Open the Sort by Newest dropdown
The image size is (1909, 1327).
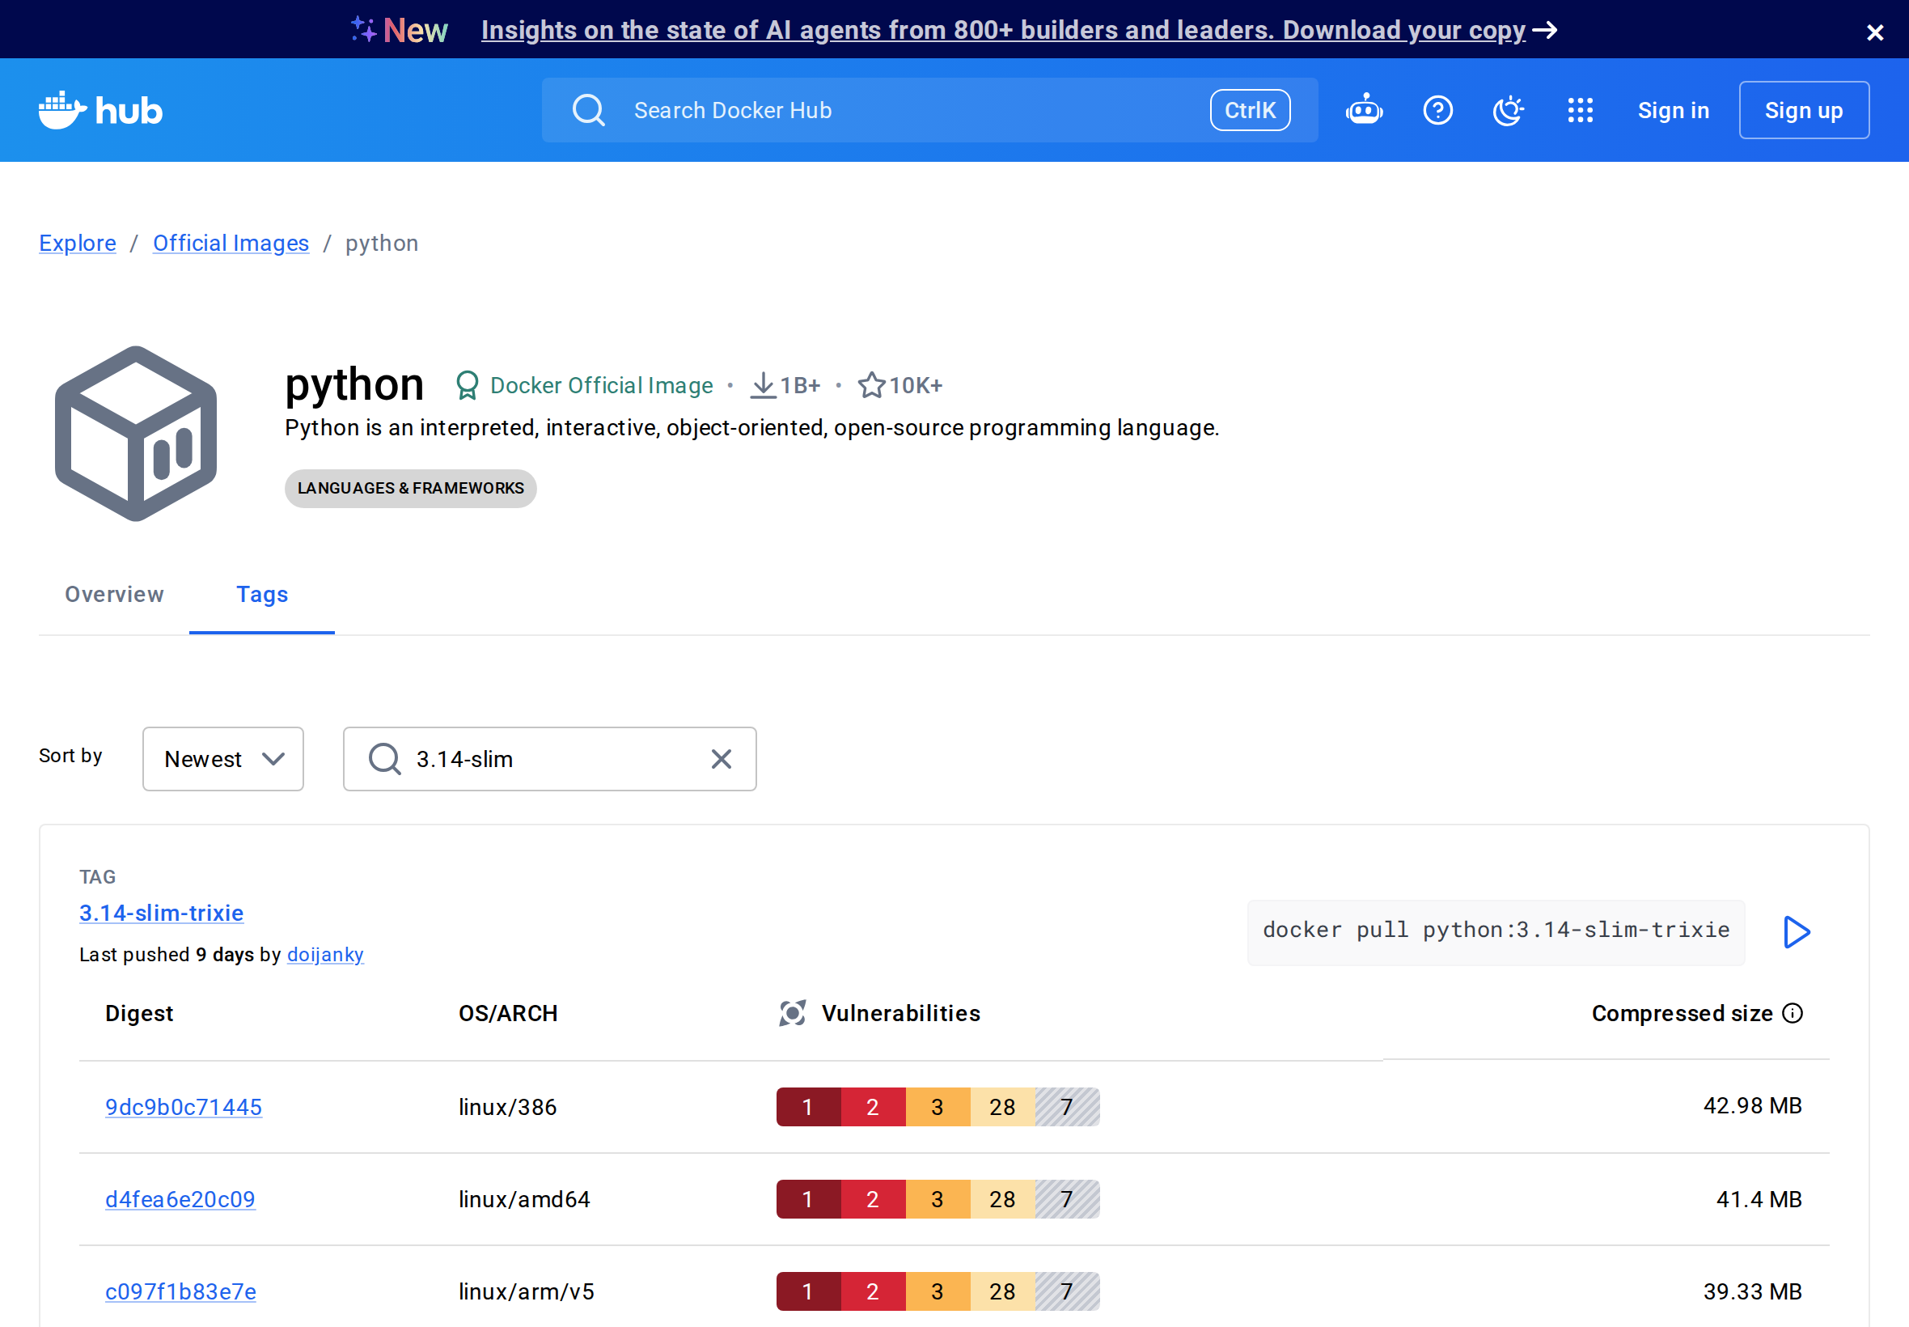coord(222,759)
